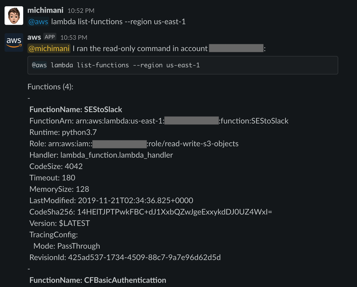Click the APP badge next to aws
Screen dimensions: 357x287
50,37
